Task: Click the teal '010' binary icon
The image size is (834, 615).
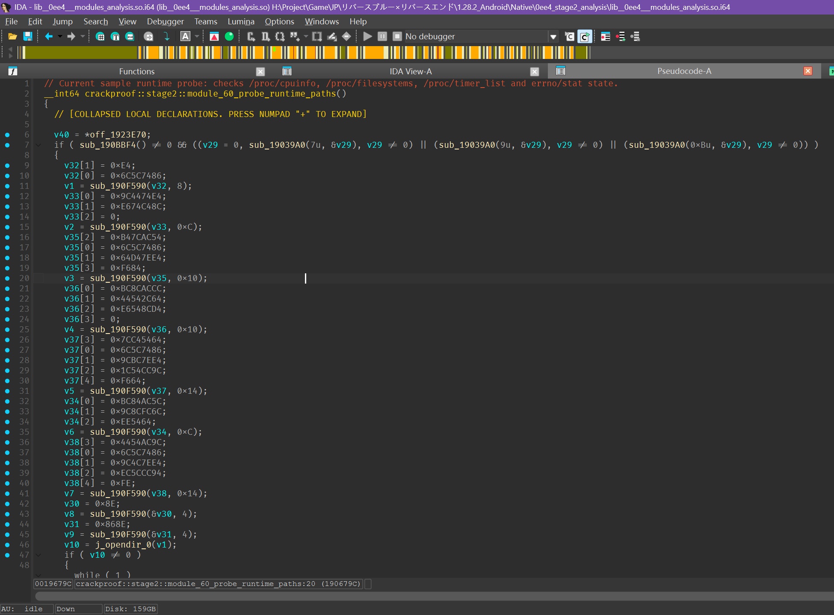Action: [130, 37]
